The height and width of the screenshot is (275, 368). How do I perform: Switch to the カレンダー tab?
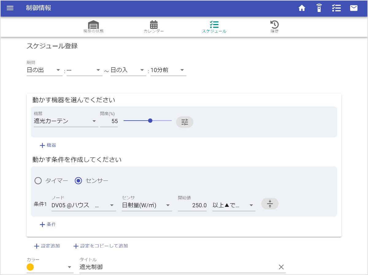(x=153, y=27)
